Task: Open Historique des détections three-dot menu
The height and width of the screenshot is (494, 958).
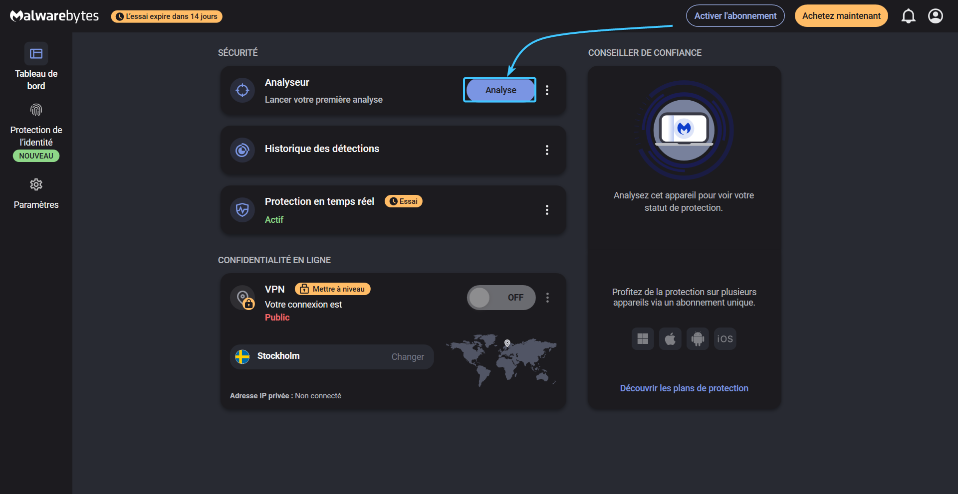Action: click(x=547, y=150)
